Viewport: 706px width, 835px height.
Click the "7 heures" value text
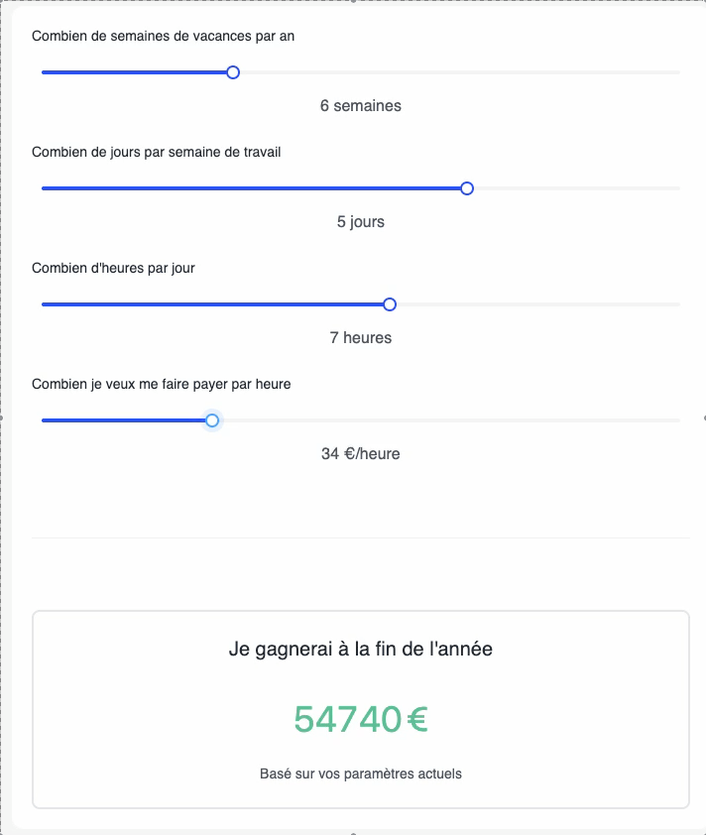click(x=361, y=338)
